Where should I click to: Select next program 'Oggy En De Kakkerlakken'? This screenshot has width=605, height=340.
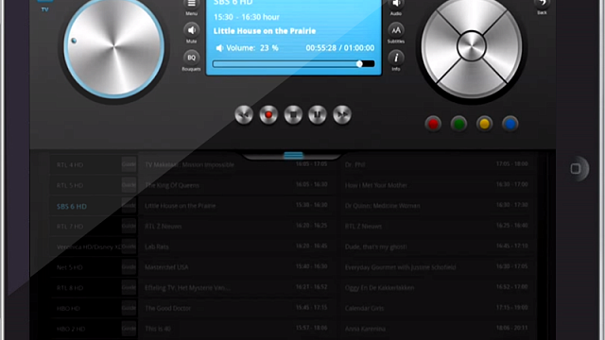380,288
